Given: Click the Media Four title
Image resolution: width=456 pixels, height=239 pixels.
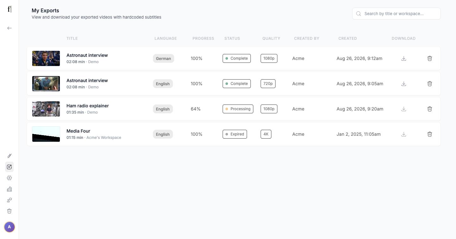Looking at the screenshot, I should tap(78, 131).
